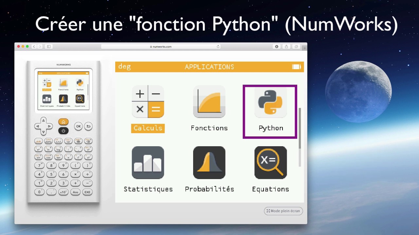
Task: Tap the alpha key on the calculator
Action: coord(48,141)
